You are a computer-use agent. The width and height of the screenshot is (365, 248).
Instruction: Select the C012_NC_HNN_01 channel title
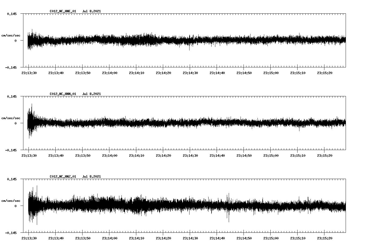tap(62, 94)
